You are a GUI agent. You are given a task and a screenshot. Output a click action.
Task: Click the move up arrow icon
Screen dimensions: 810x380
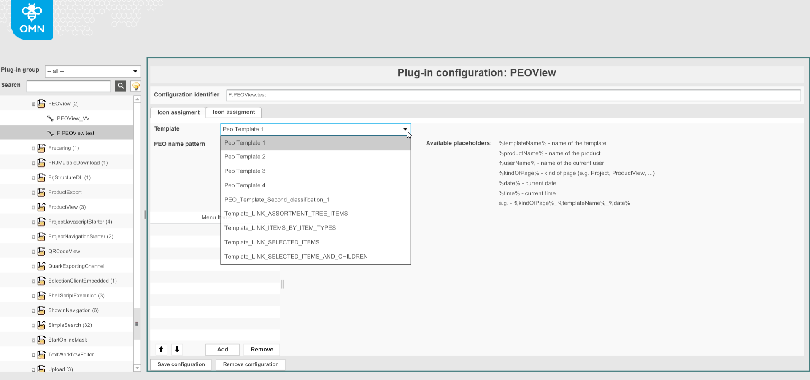[x=161, y=349]
